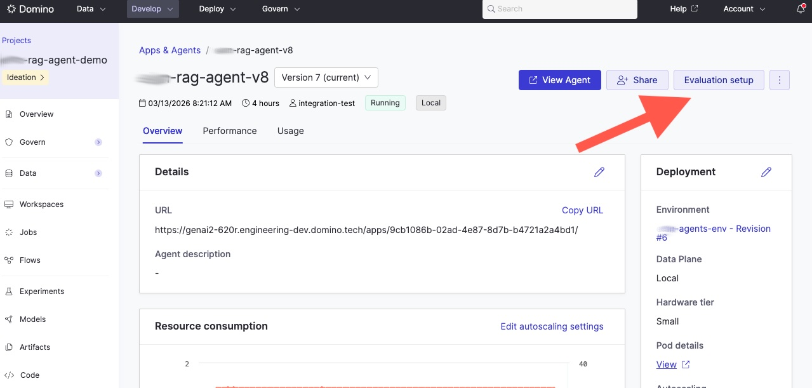The height and width of the screenshot is (388, 812).
Task: Expand the Data sidebar submenu arrow
Action: 98,173
